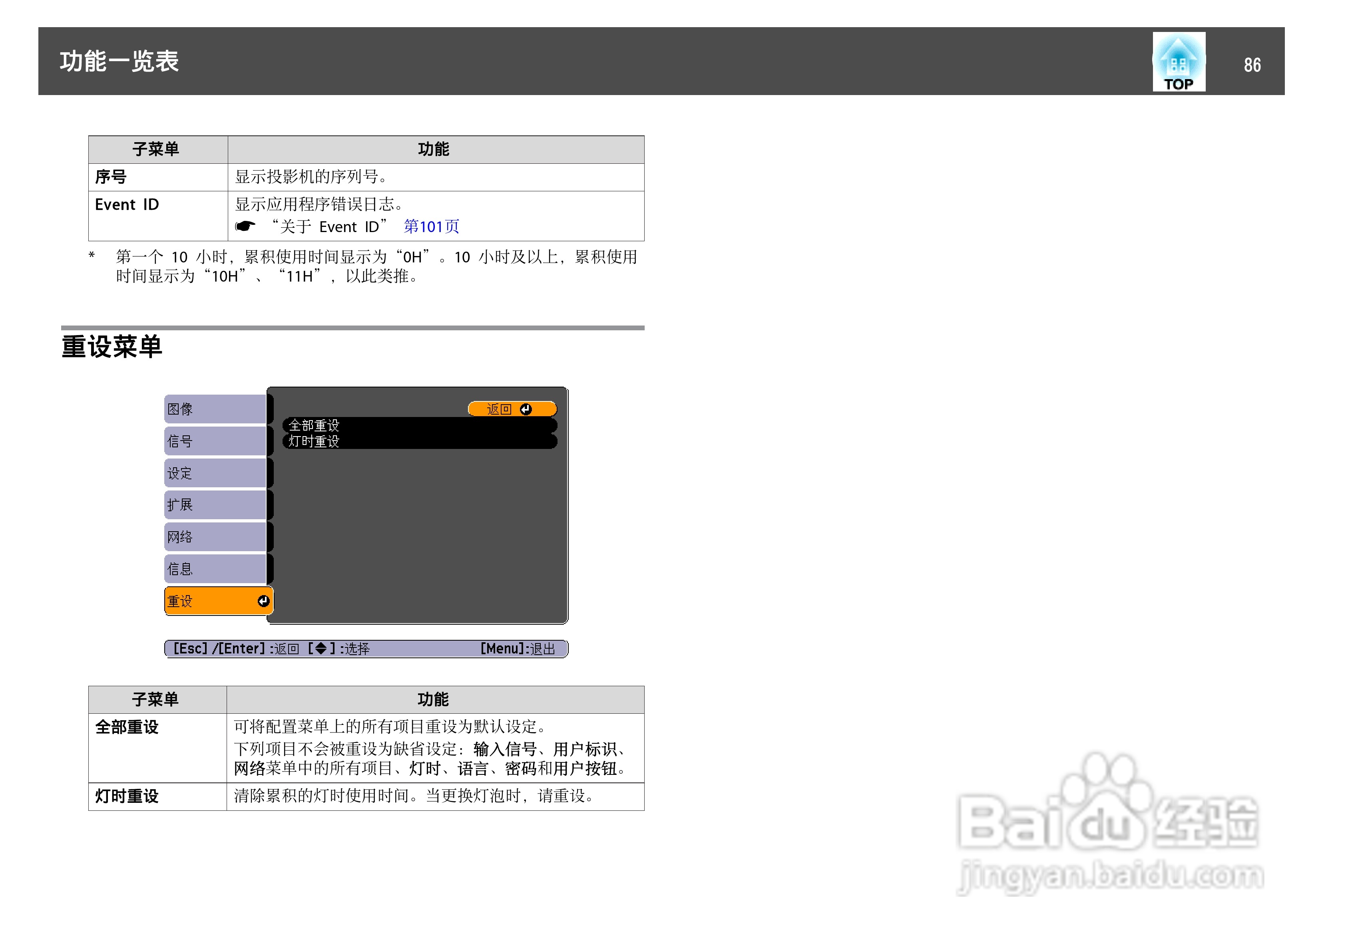
Task: Click the enter icon on 重设 tab
Action: tap(263, 601)
